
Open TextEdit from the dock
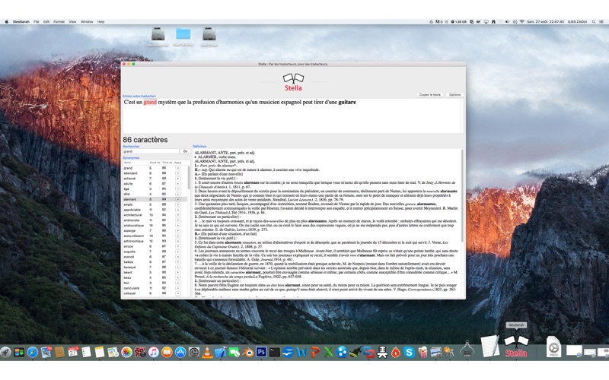click(x=489, y=347)
